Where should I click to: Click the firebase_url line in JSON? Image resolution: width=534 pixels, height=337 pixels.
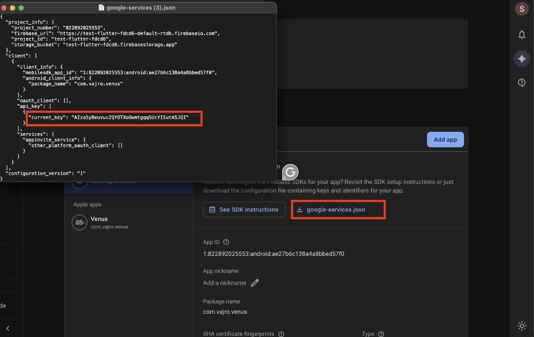(x=116, y=33)
